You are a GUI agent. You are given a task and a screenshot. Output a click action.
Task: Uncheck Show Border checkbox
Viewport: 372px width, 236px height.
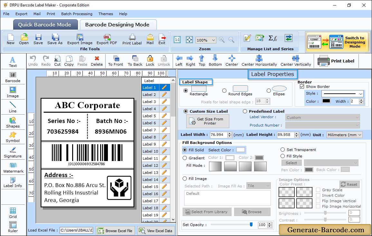point(302,87)
